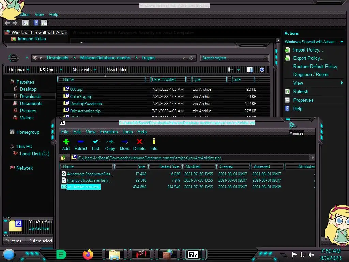
Task: Open Info in 7-Zip toolbar
Action: point(154,145)
